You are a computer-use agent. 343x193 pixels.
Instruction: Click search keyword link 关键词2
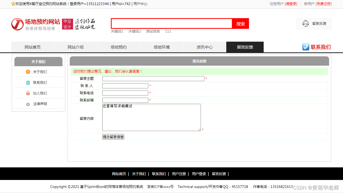click(135, 31)
